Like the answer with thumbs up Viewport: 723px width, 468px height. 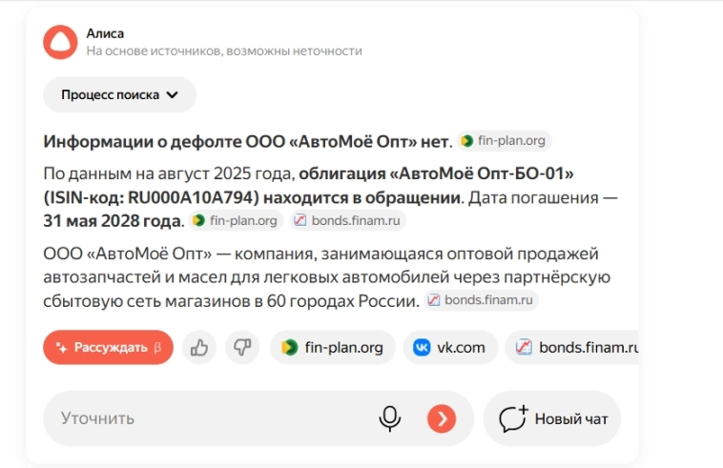click(199, 348)
